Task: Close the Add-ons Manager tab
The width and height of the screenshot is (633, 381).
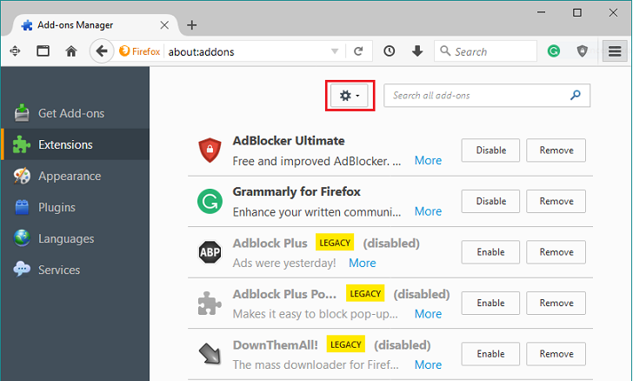Action: point(164,25)
